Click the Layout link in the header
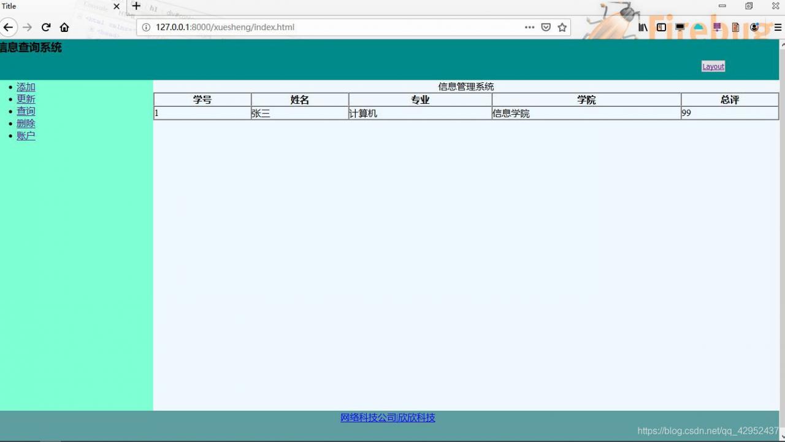Viewport: 785px width, 442px height. pos(713,66)
